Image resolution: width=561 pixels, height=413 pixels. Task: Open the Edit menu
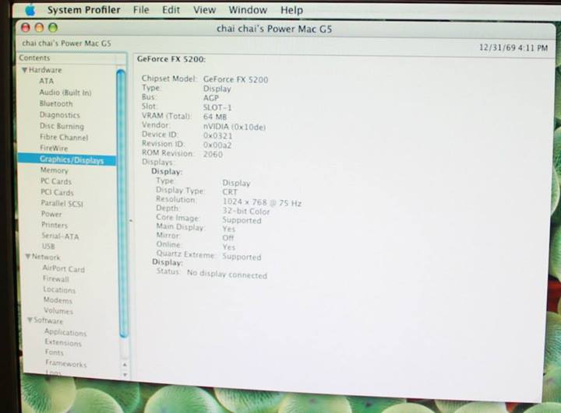pyautogui.click(x=171, y=10)
